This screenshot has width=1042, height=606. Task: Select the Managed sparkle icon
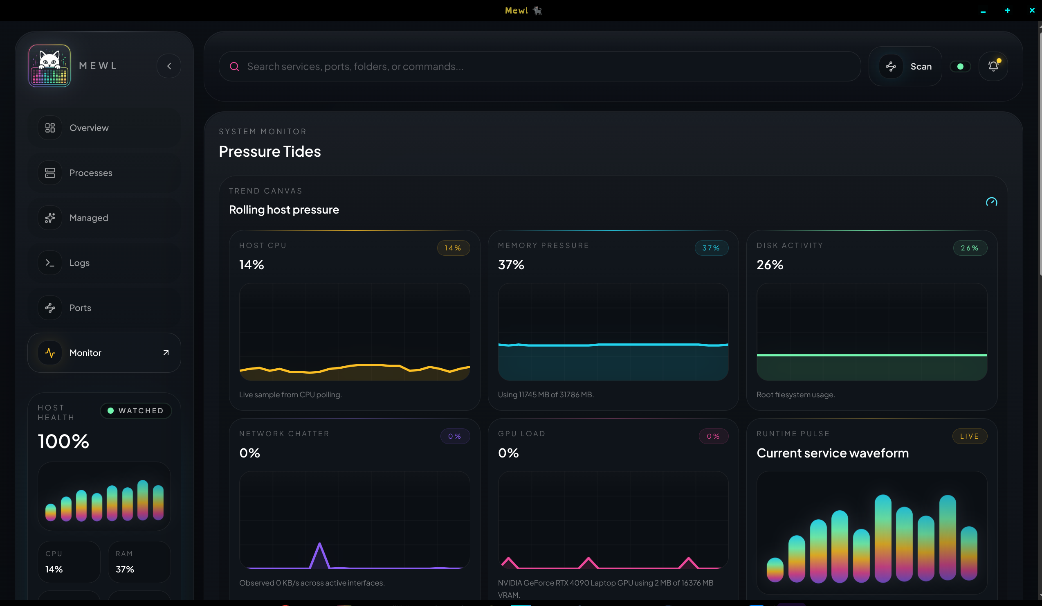(x=49, y=218)
